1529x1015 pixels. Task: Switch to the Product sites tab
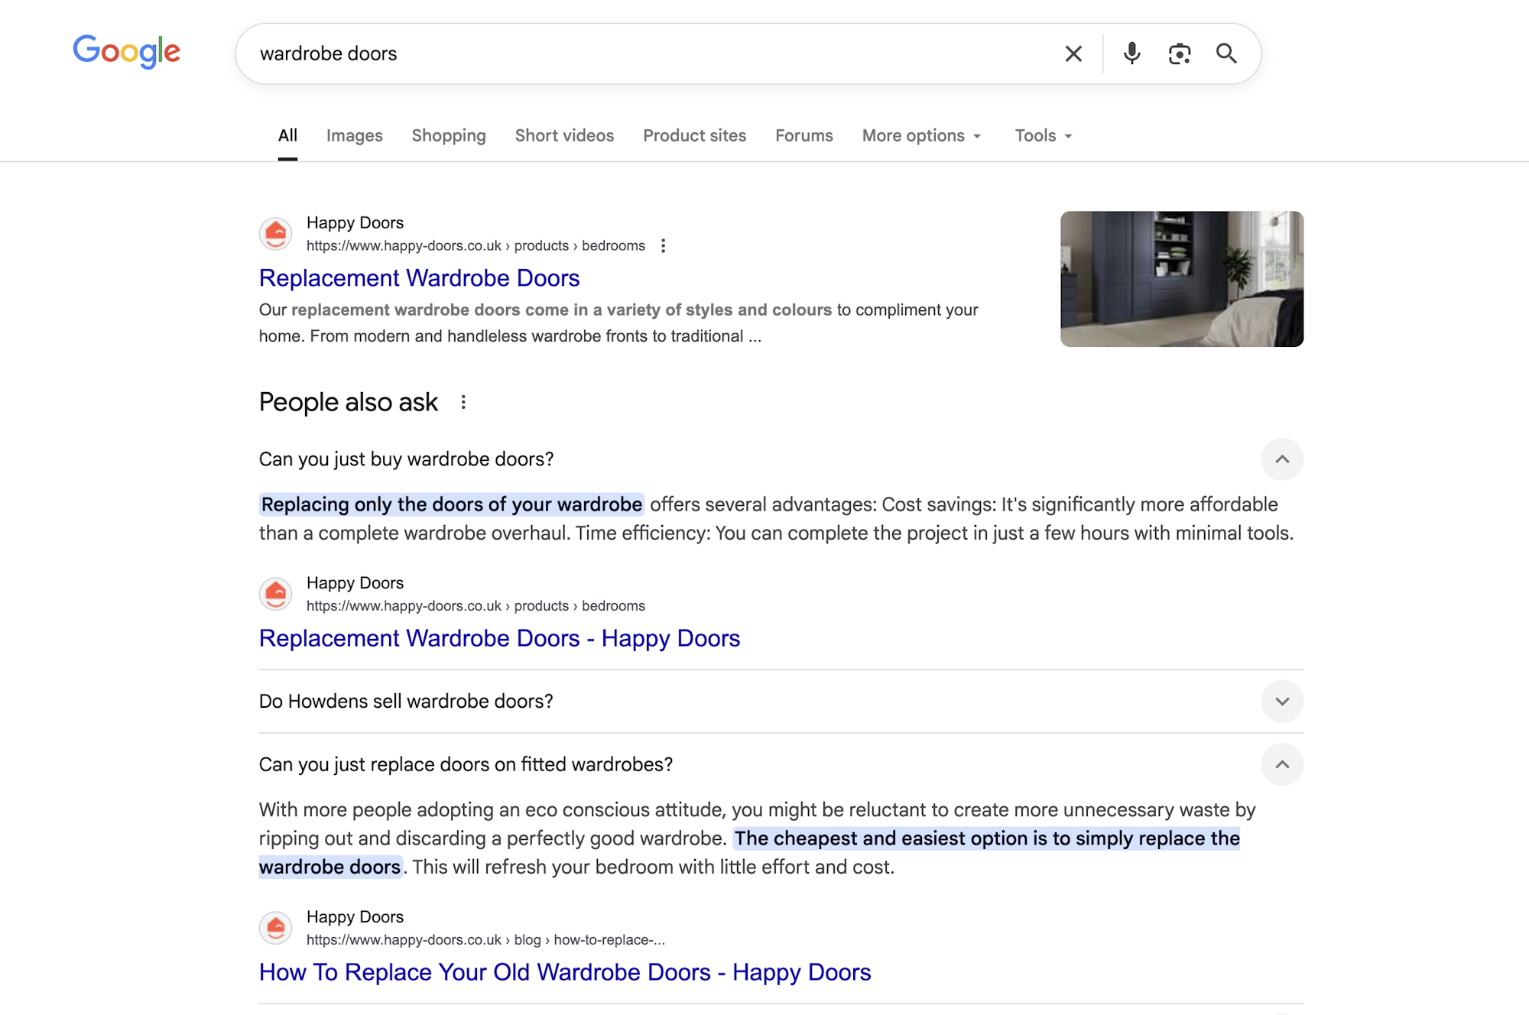[x=694, y=136]
